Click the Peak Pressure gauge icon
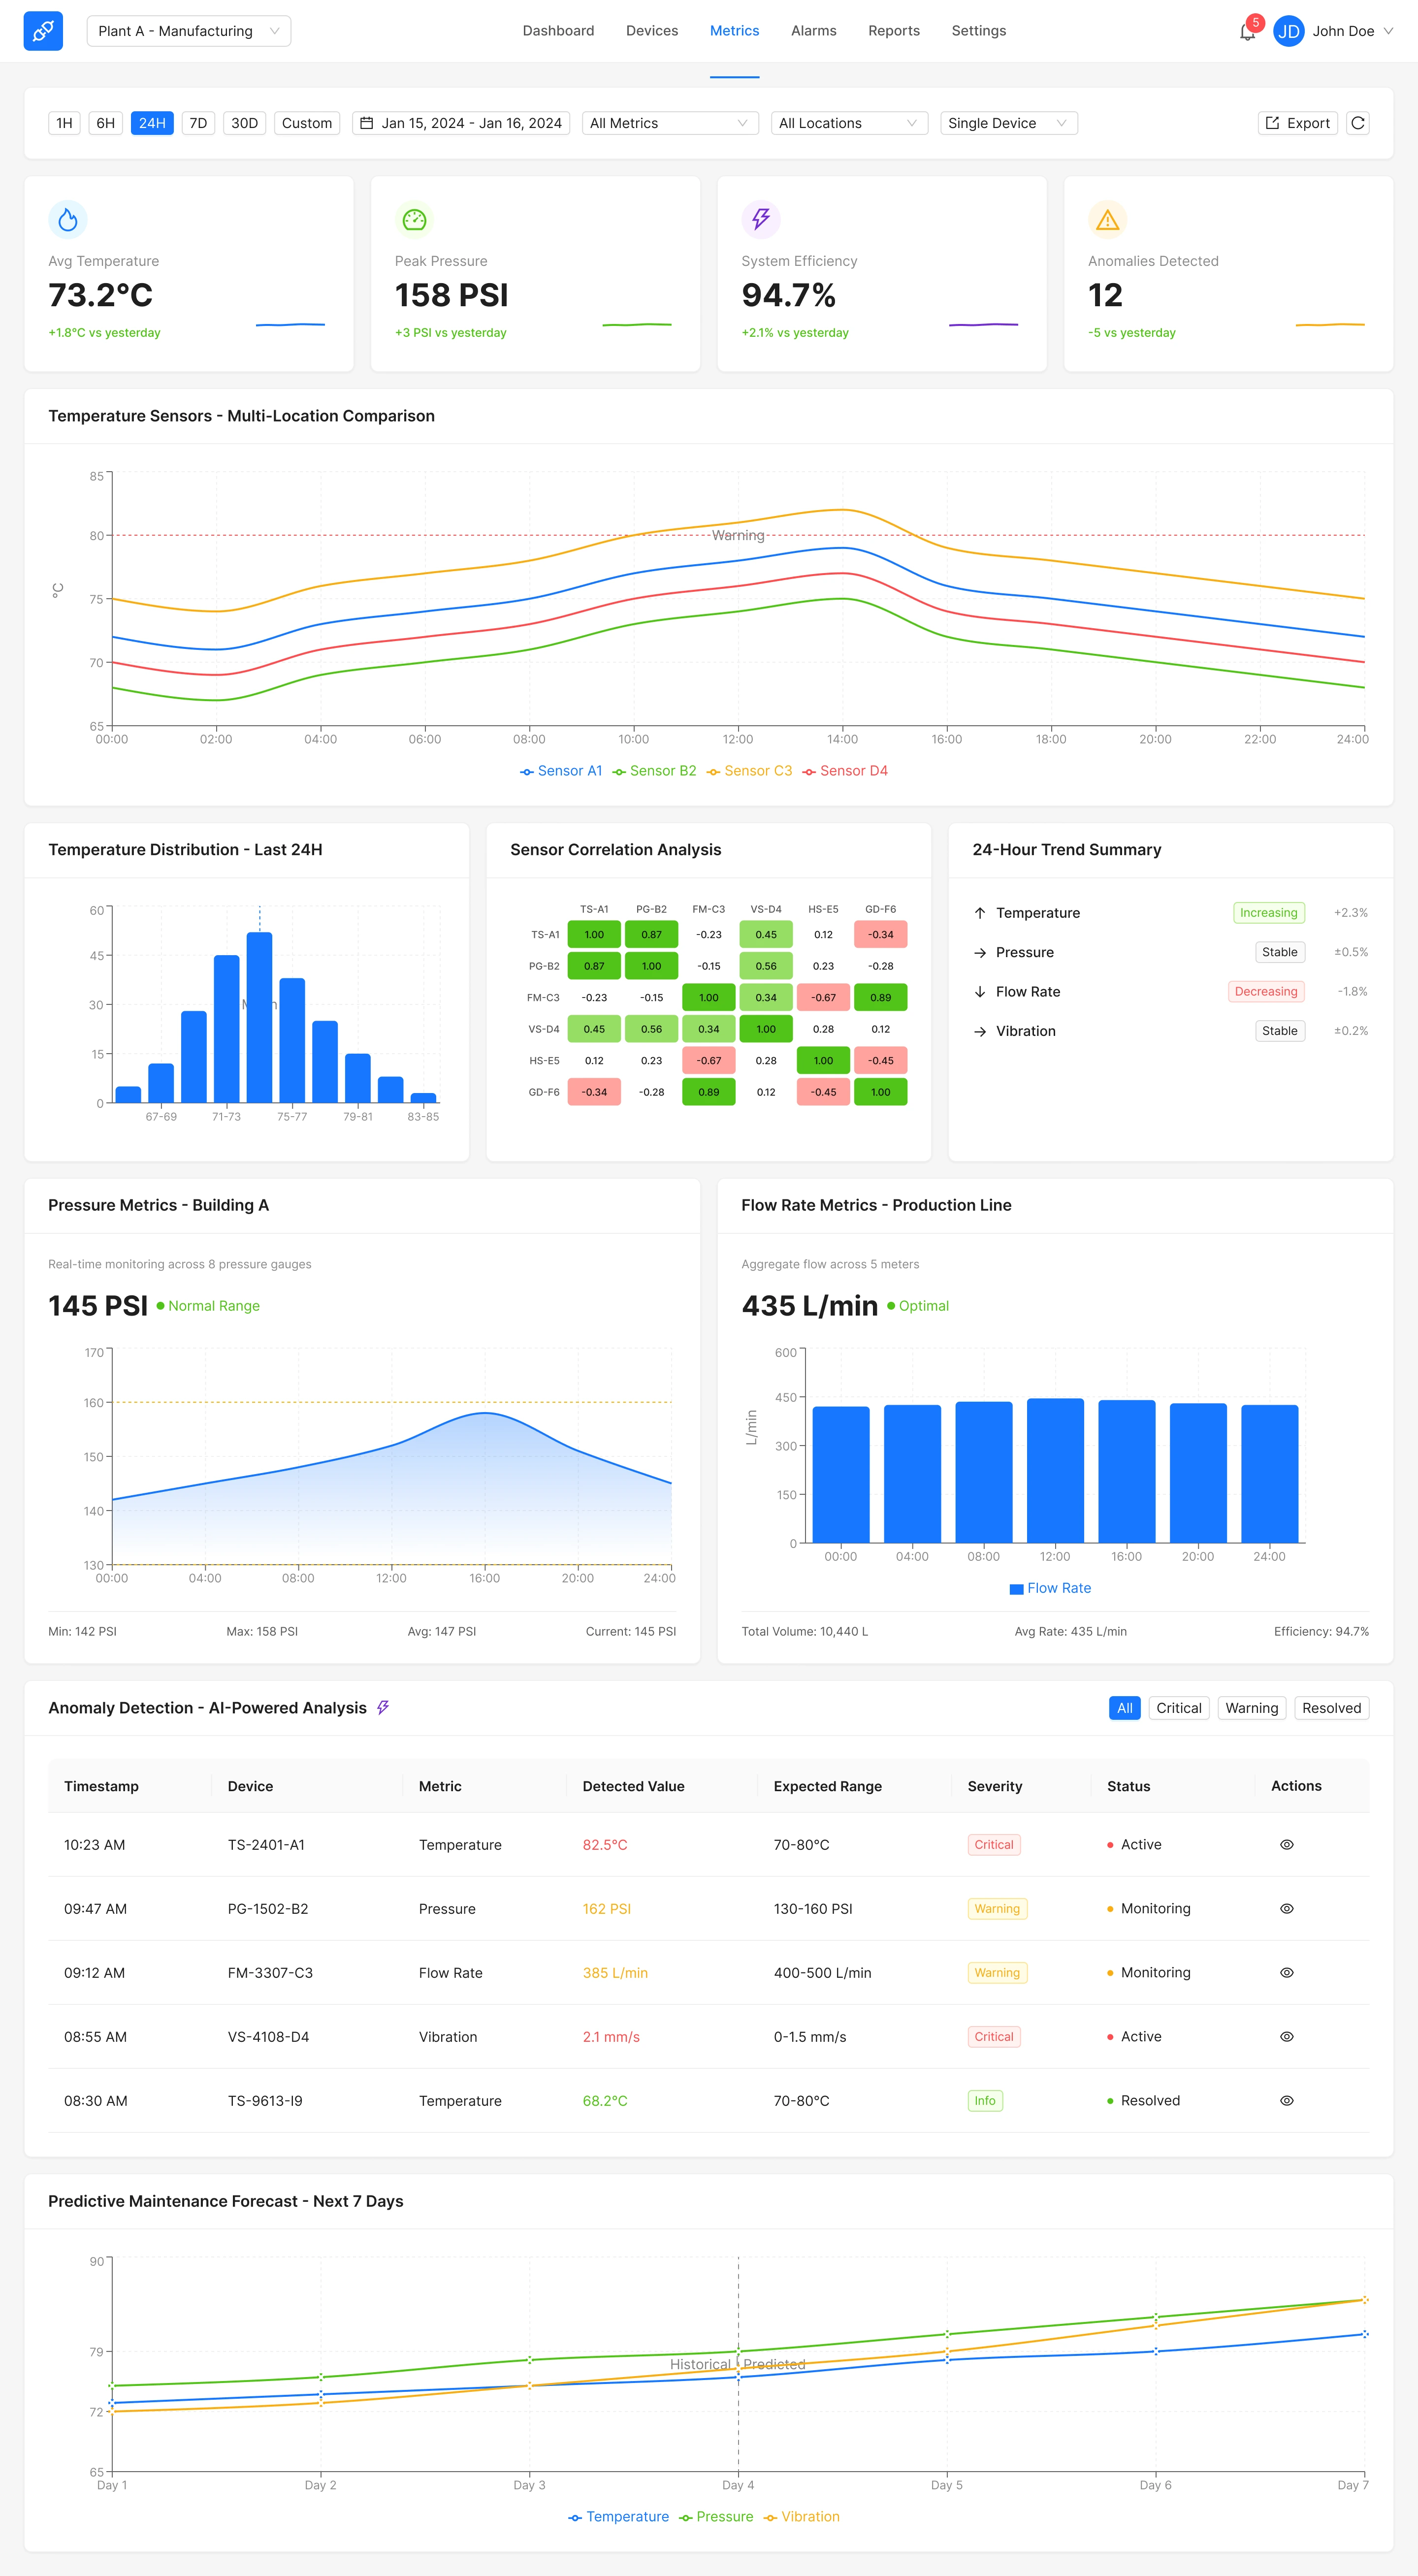The height and width of the screenshot is (2576, 1418). [x=414, y=219]
